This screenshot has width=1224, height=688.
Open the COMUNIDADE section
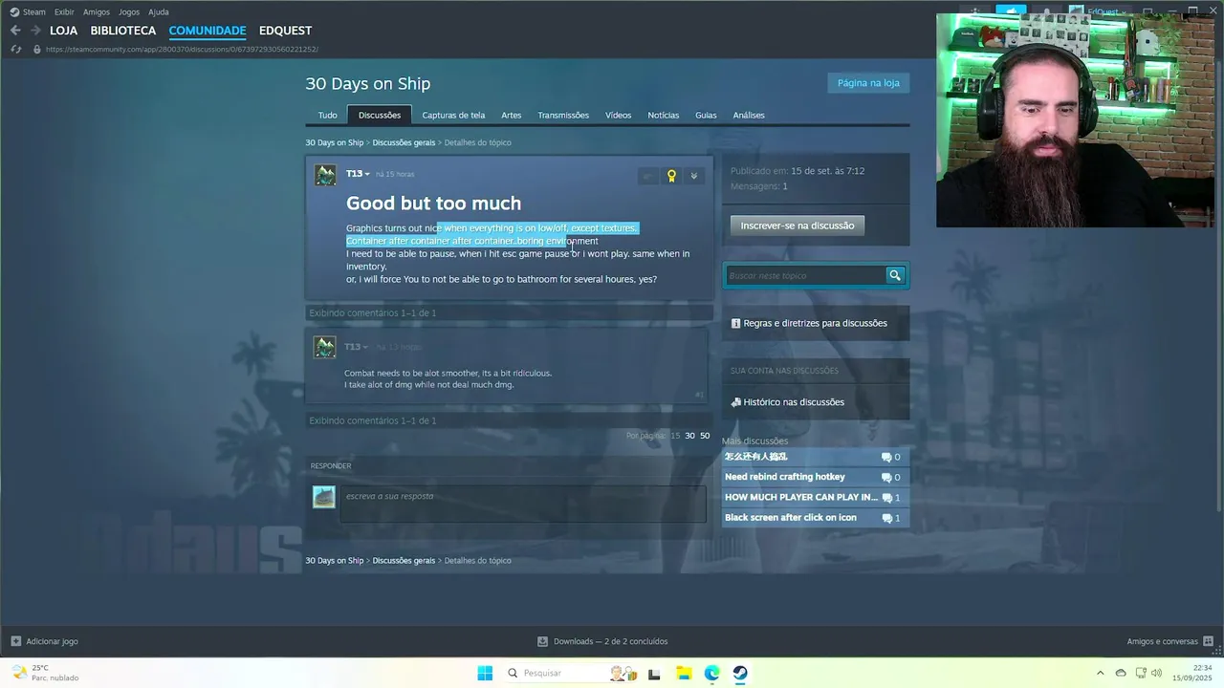208,31
